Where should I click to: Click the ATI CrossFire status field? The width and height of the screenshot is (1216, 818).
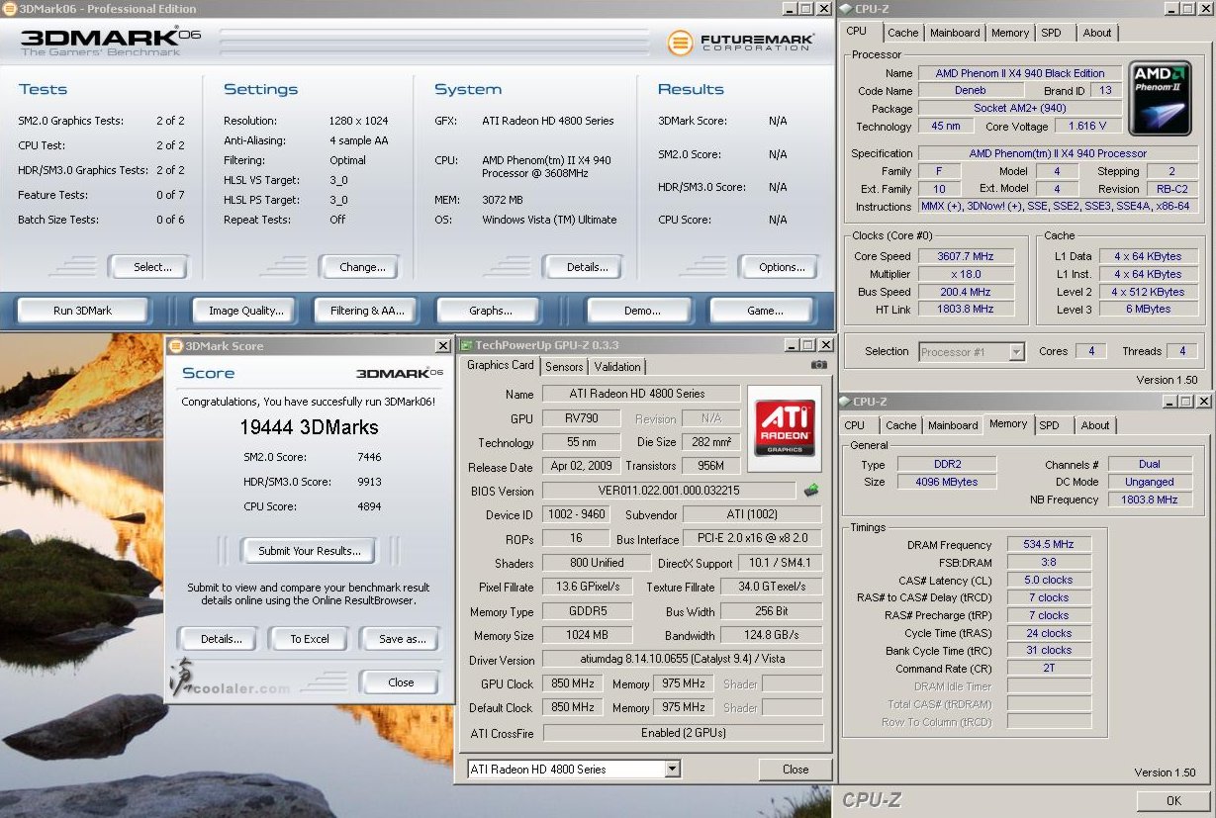pyautogui.click(x=683, y=733)
